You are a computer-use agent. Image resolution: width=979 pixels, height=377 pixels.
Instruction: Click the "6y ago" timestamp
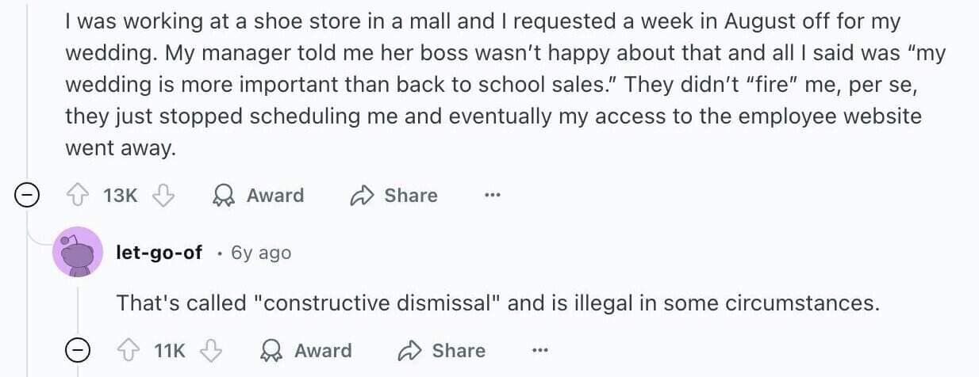click(x=260, y=253)
